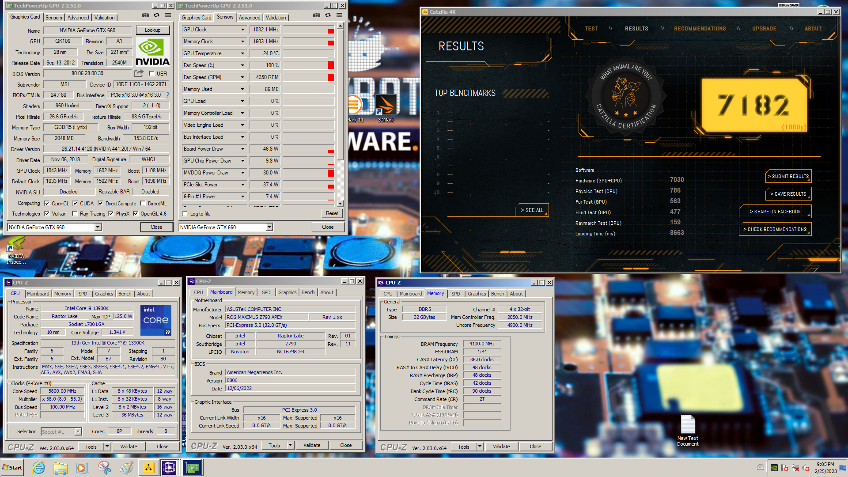The width and height of the screenshot is (848, 477).
Task: Expand the Fan Speed (RPM) sensor dropdown
Action: coord(242,77)
